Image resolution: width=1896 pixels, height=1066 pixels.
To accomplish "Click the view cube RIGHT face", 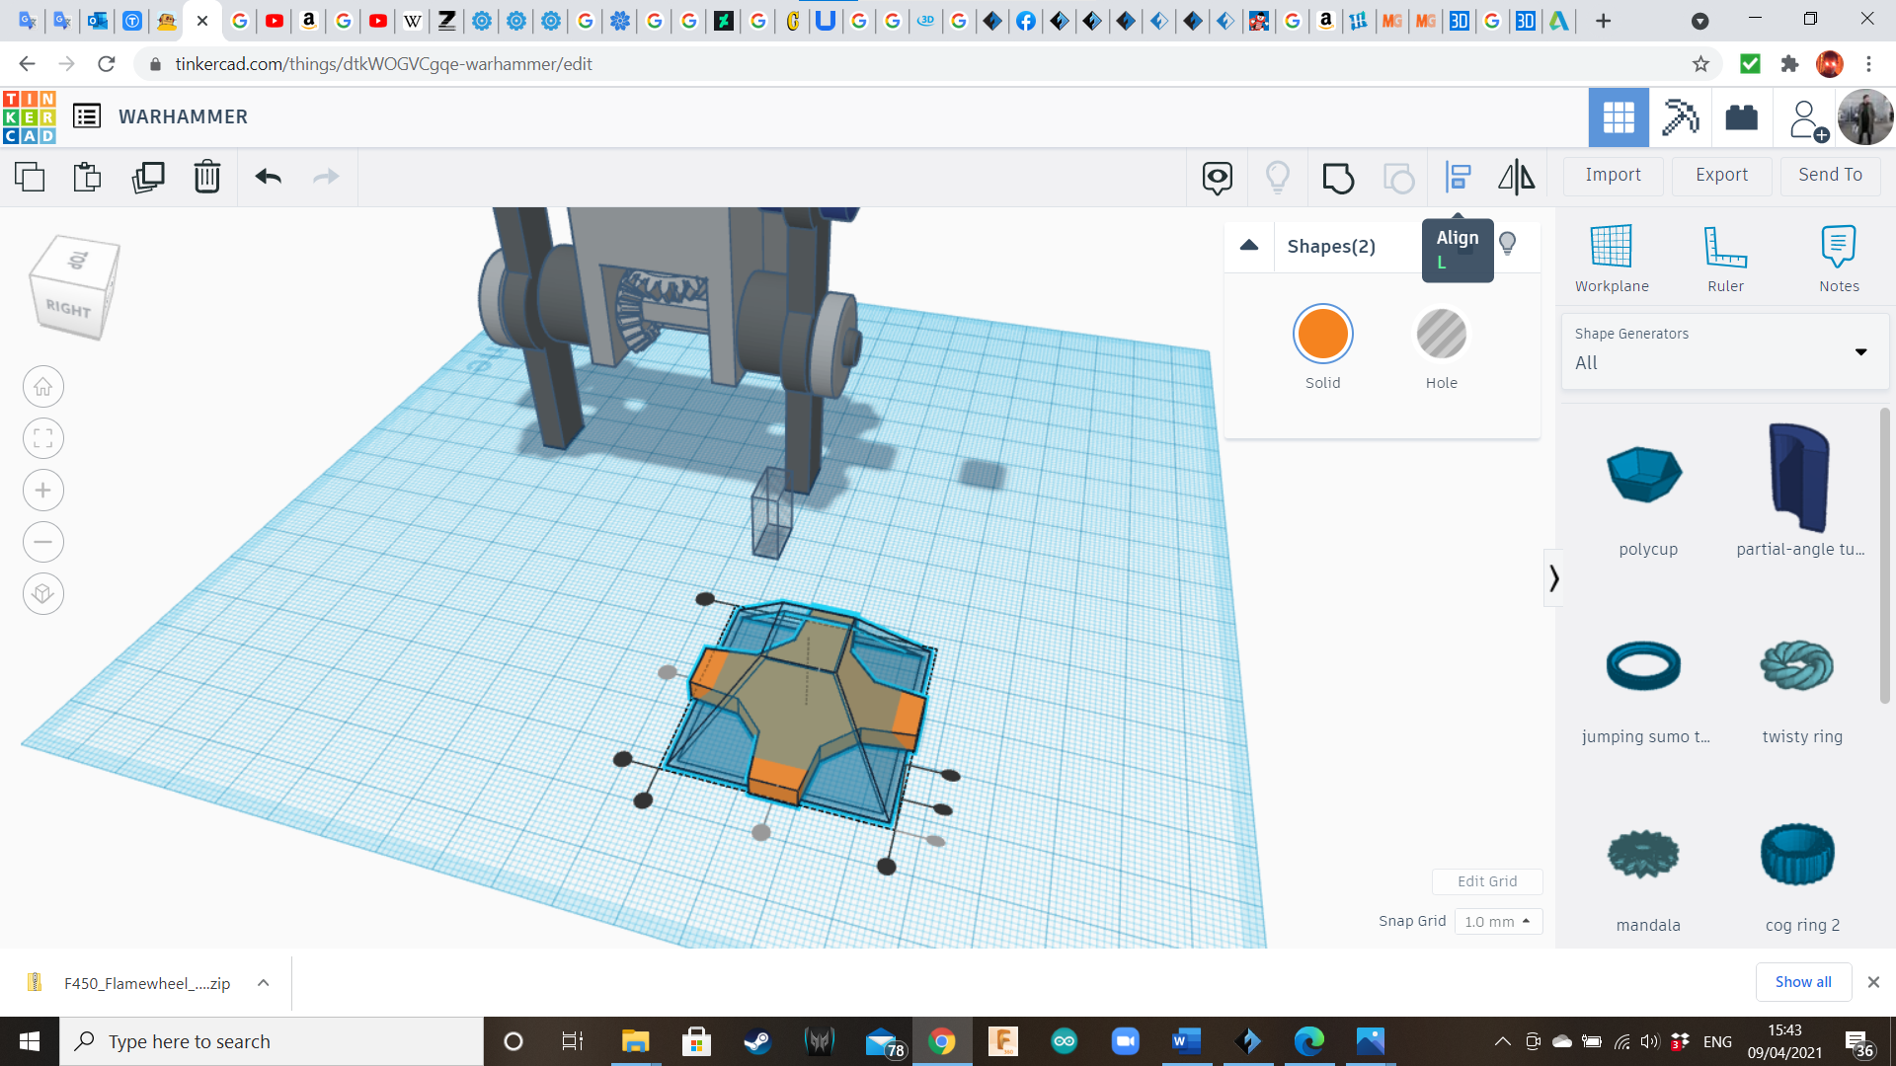I will coord(69,308).
